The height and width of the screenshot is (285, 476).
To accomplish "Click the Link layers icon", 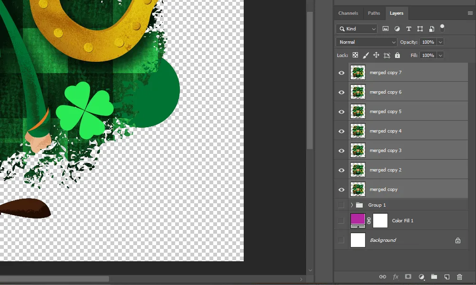I will coord(383,276).
